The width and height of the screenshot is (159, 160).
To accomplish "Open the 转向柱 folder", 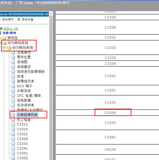I will click(12, 38).
